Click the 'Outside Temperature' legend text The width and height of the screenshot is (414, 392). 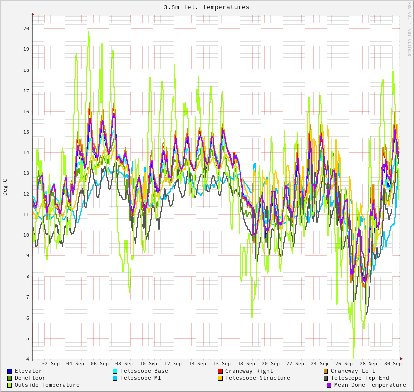pos(47,385)
